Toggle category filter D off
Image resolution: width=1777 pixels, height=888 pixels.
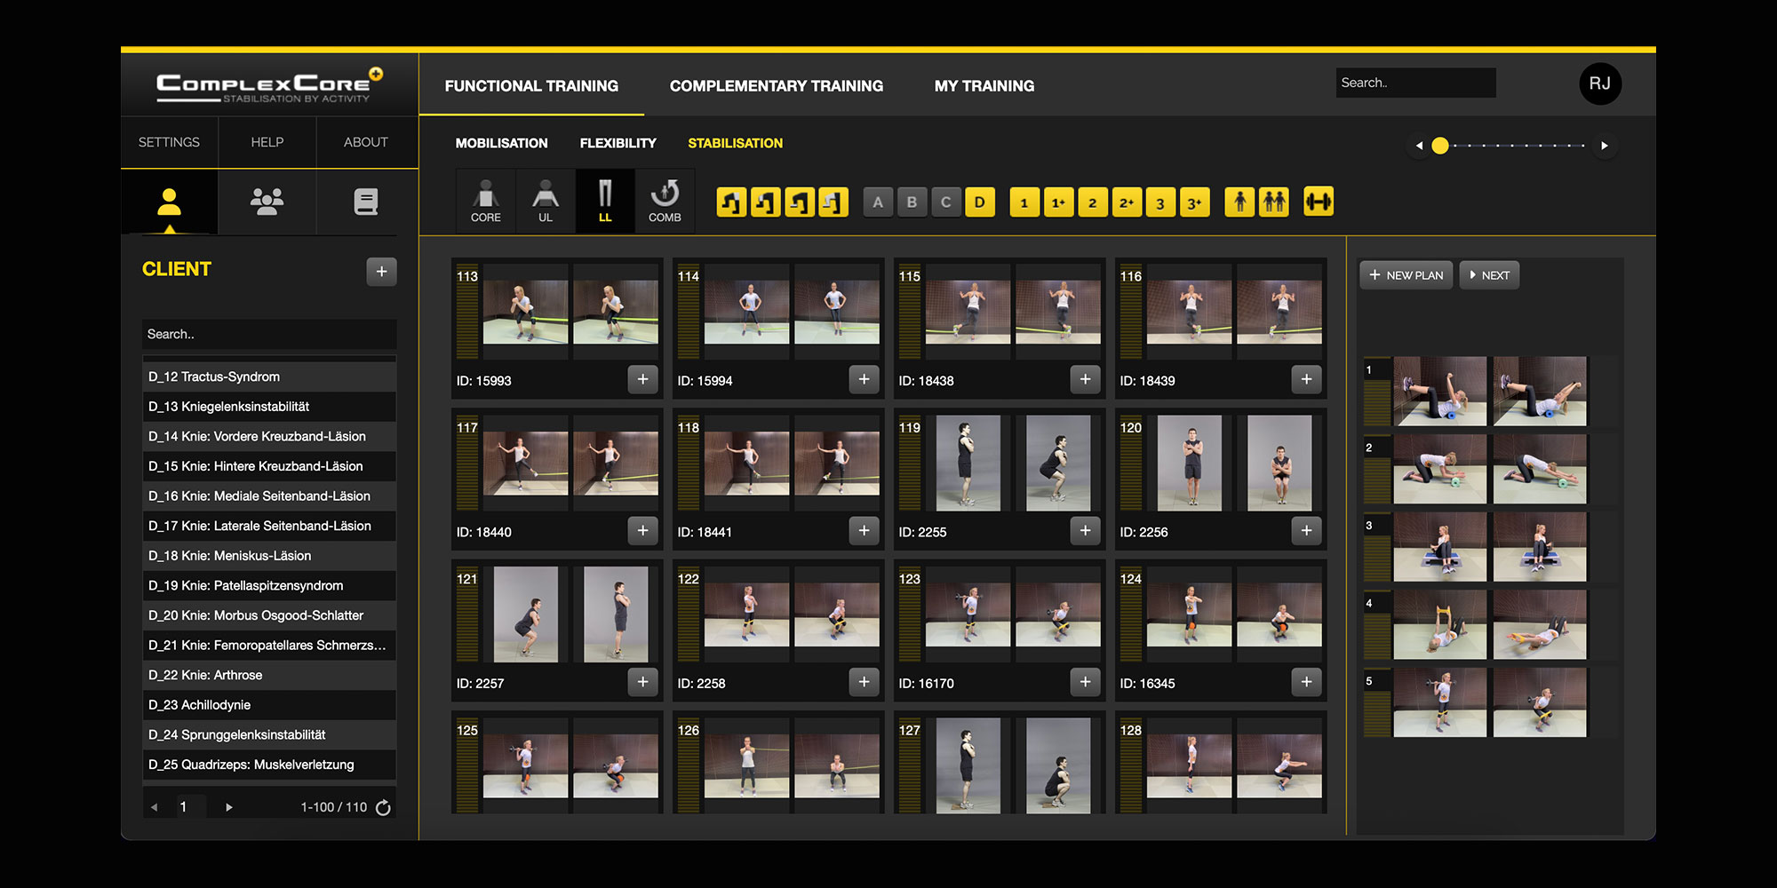click(979, 202)
